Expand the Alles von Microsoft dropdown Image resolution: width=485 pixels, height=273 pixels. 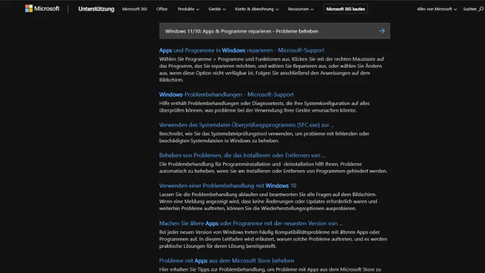point(436,9)
